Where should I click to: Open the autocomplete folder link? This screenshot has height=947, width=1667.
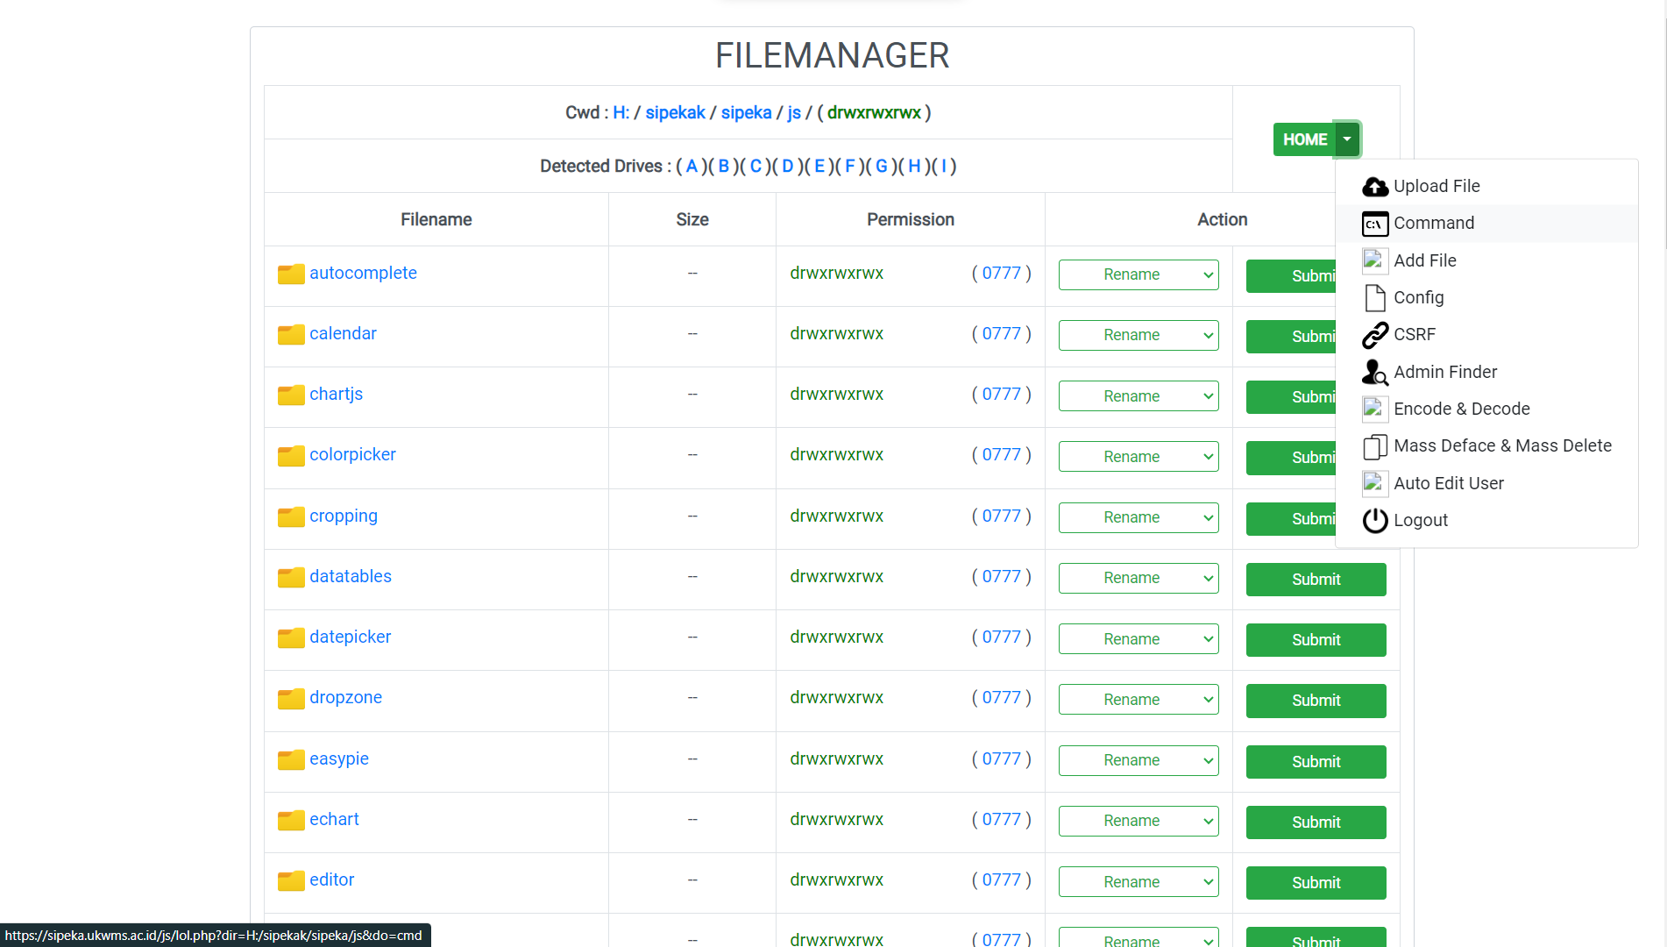pyautogui.click(x=363, y=273)
